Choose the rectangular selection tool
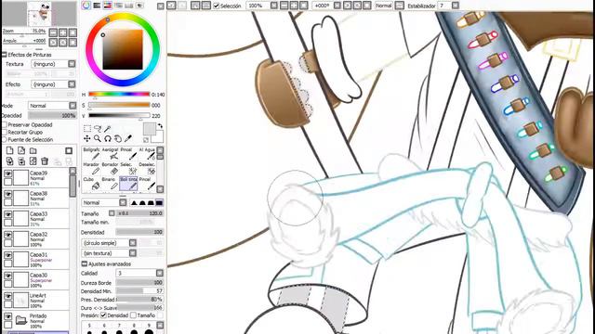This screenshot has height=334, width=595. pyautogui.click(x=87, y=129)
